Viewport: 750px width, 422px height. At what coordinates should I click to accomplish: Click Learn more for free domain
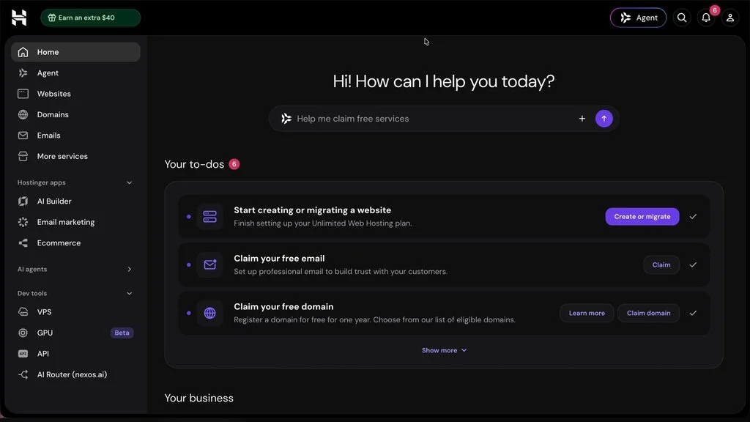click(x=587, y=313)
